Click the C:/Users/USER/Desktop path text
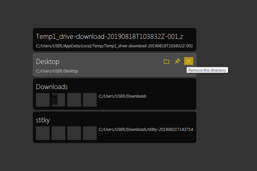The height and width of the screenshot is (171, 257). tap(57, 71)
